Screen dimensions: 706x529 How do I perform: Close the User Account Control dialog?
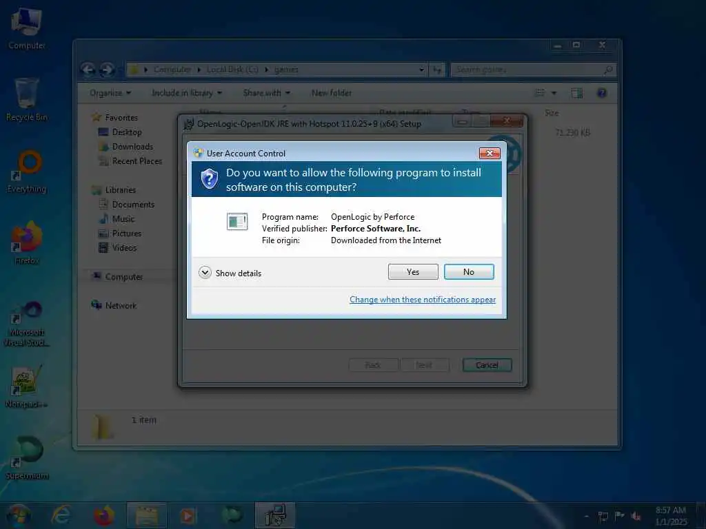490,154
